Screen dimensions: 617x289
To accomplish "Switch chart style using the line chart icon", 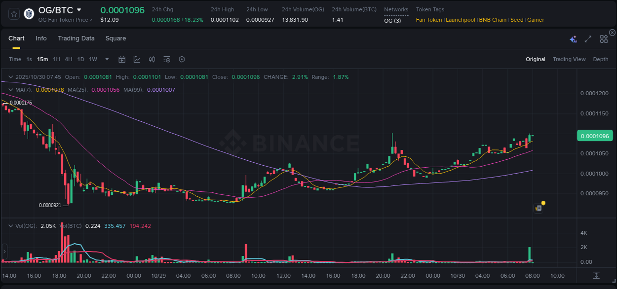I will pyautogui.click(x=137, y=59).
